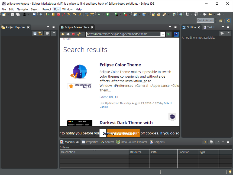Image resolution: width=233 pixels, height=175 pixels.
Task: Click the Open Task folder icon
Action: (159, 14)
